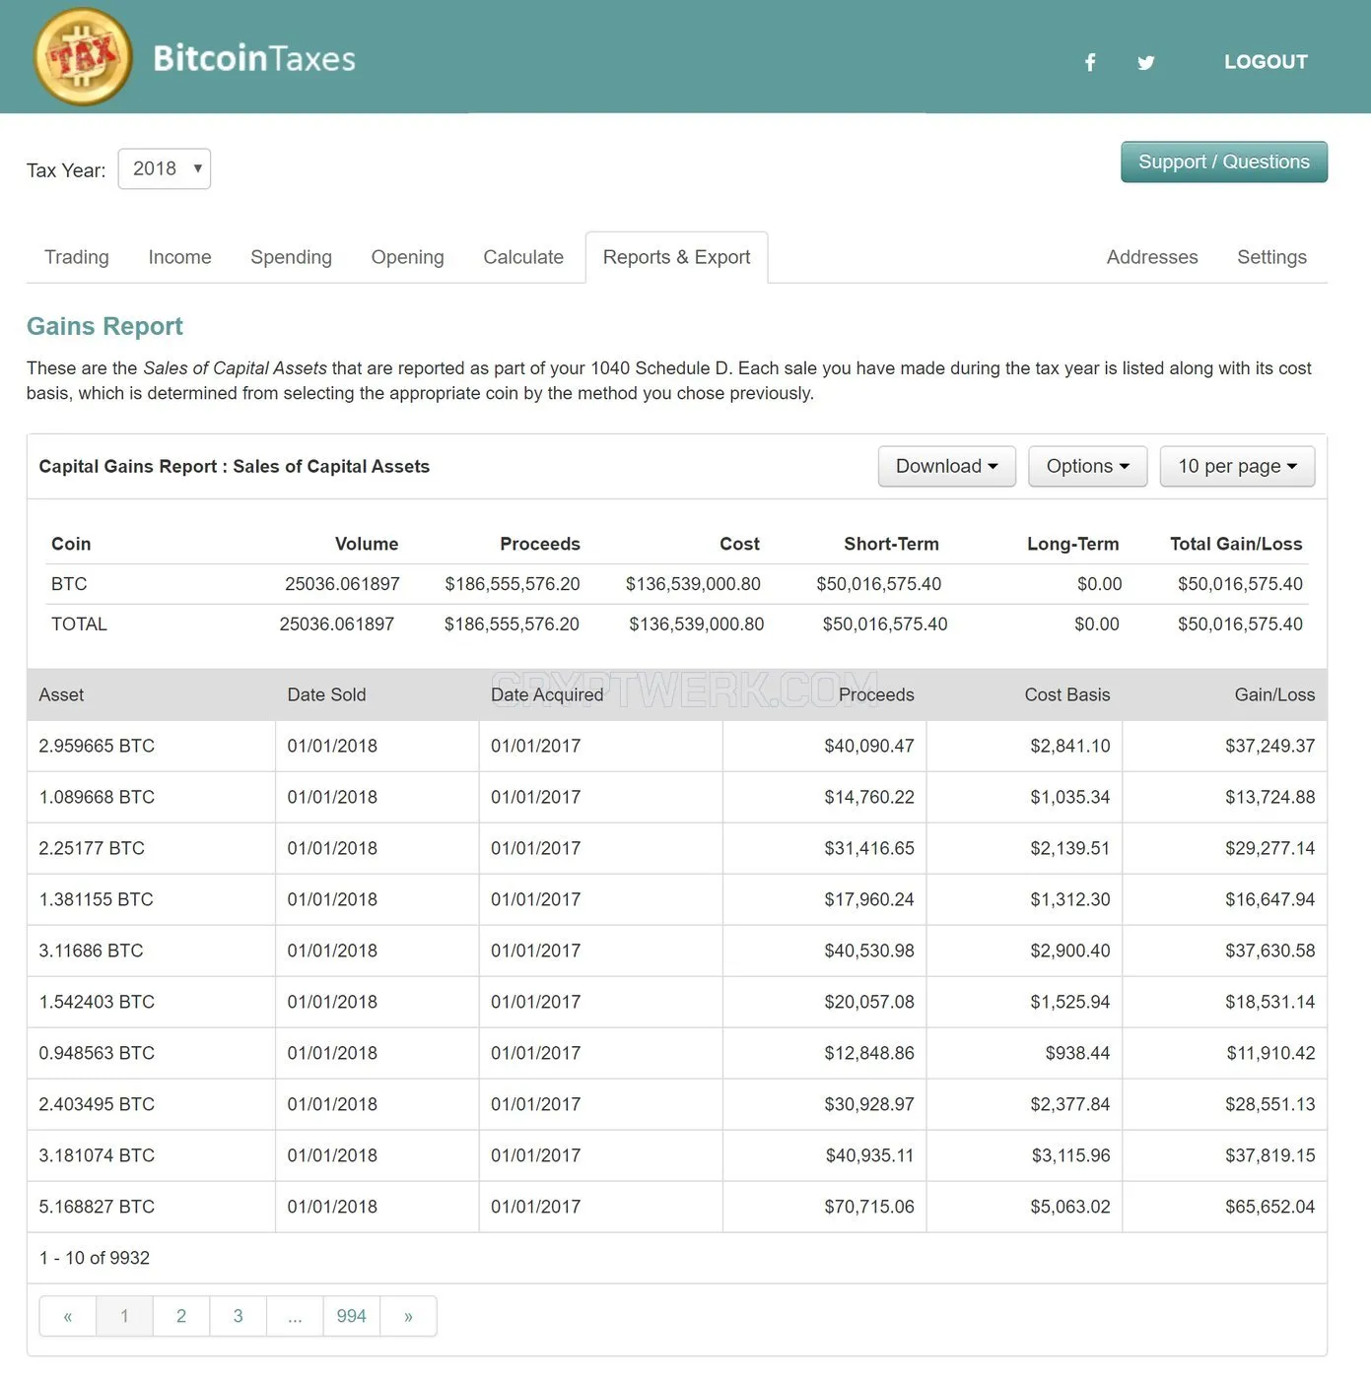Go to page 3 in pagination
Screen dimensions: 1371x1379
[238, 1316]
